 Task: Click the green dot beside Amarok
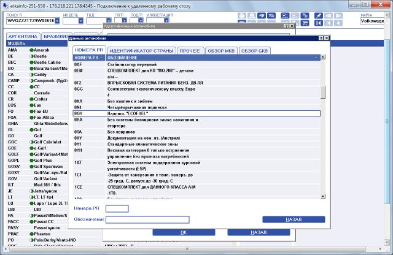pyautogui.click(x=31, y=50)
